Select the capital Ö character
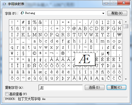Screen dimensions: 132x105 click(63, 66)
